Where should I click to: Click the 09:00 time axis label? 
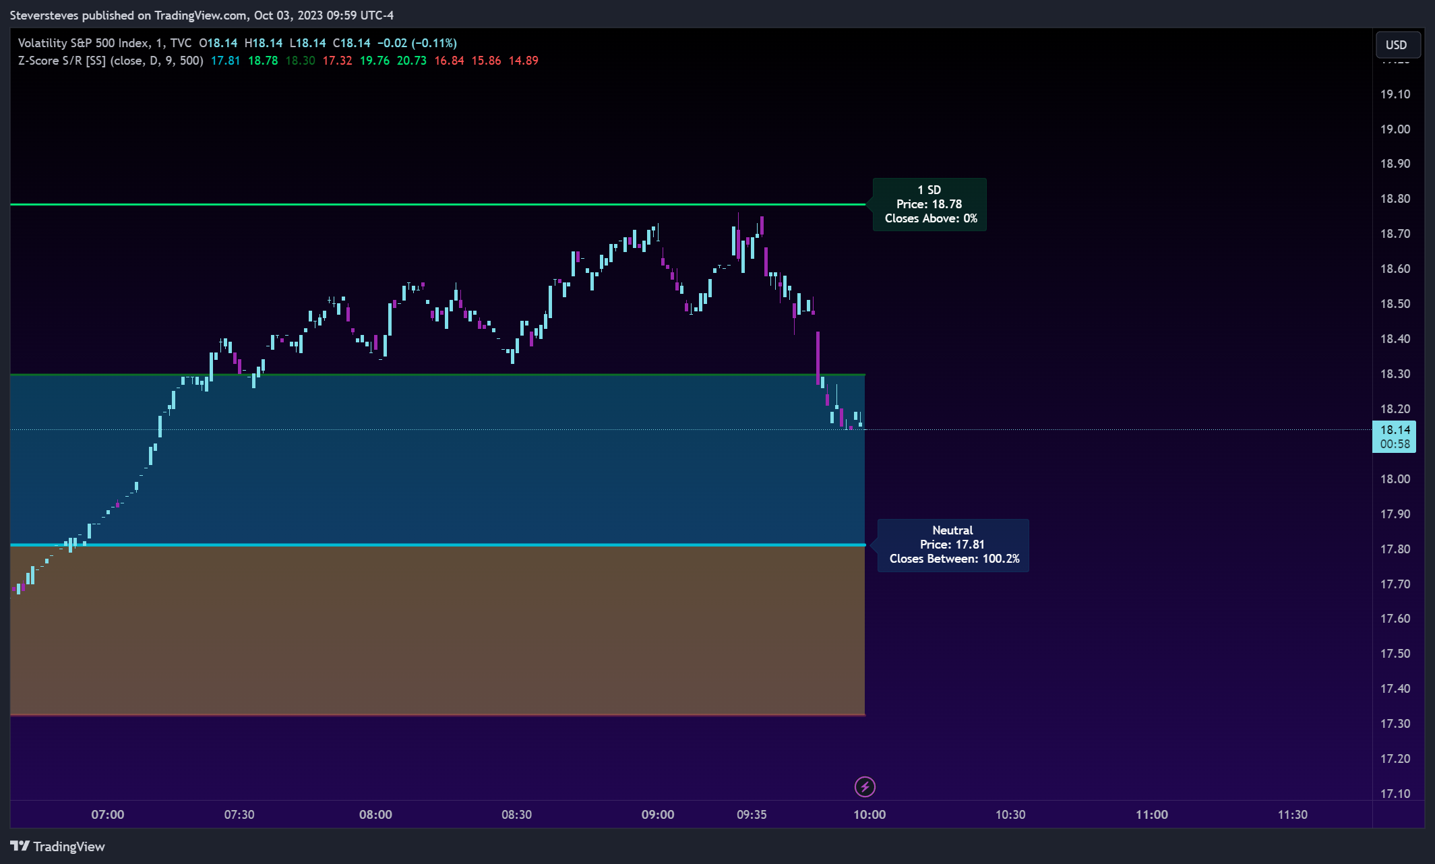[x=658, y=815]
